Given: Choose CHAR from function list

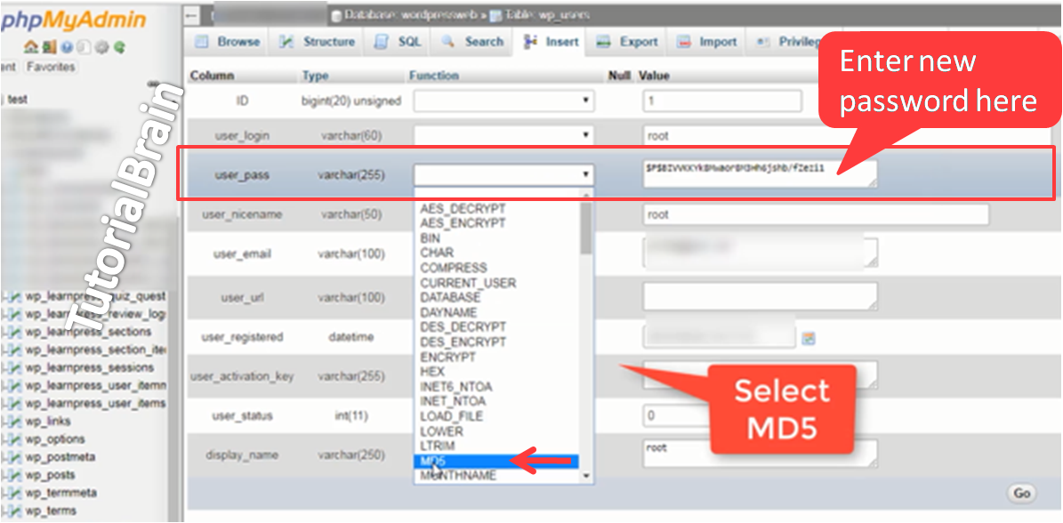Looking at the screenshot, I should point(496,253).
